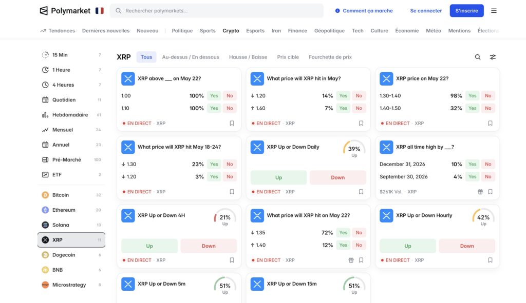Select the 4 Heures sidebar filter

tap(71, 85)
